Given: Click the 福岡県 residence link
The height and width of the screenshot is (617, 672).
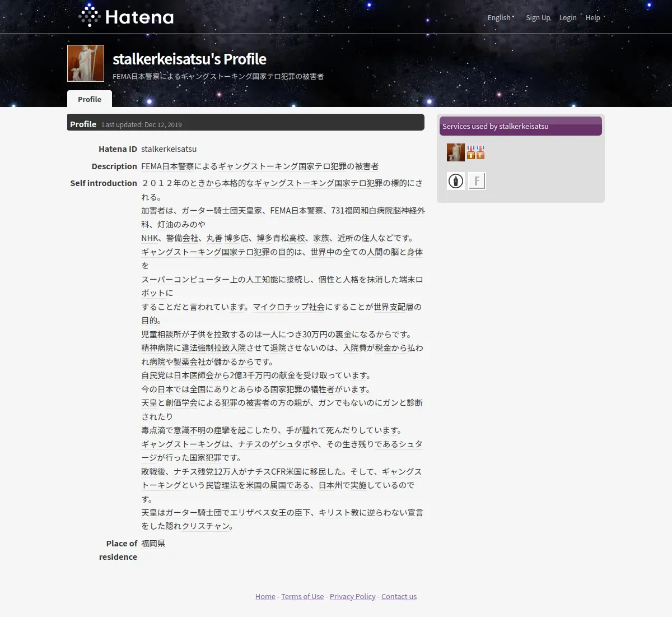Looking at the screenshot, I should pyautogui.click(x=153, y=543).
